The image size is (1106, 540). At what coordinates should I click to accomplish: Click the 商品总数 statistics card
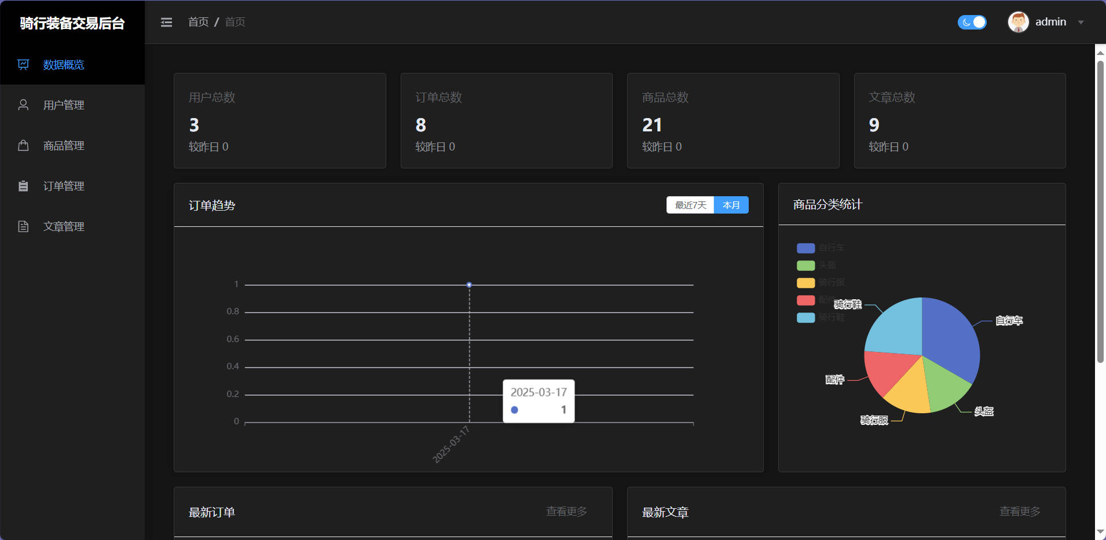pos(733,120)
